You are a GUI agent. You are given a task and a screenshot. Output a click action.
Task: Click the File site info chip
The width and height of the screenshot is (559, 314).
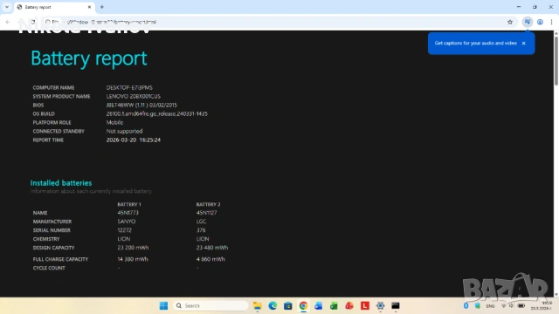tap(52, 22)
